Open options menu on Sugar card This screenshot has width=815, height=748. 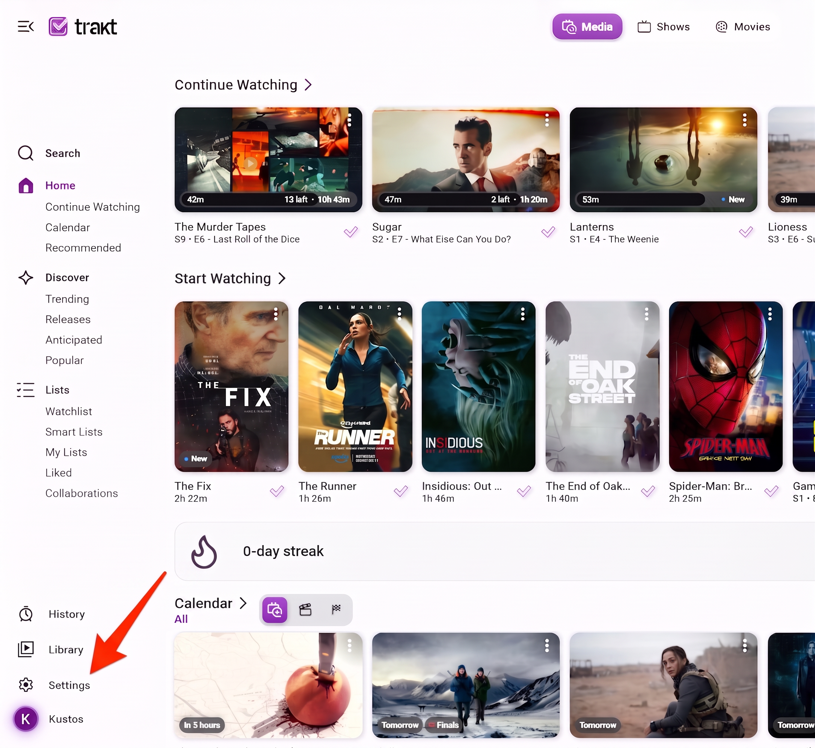tap(547, 120)
